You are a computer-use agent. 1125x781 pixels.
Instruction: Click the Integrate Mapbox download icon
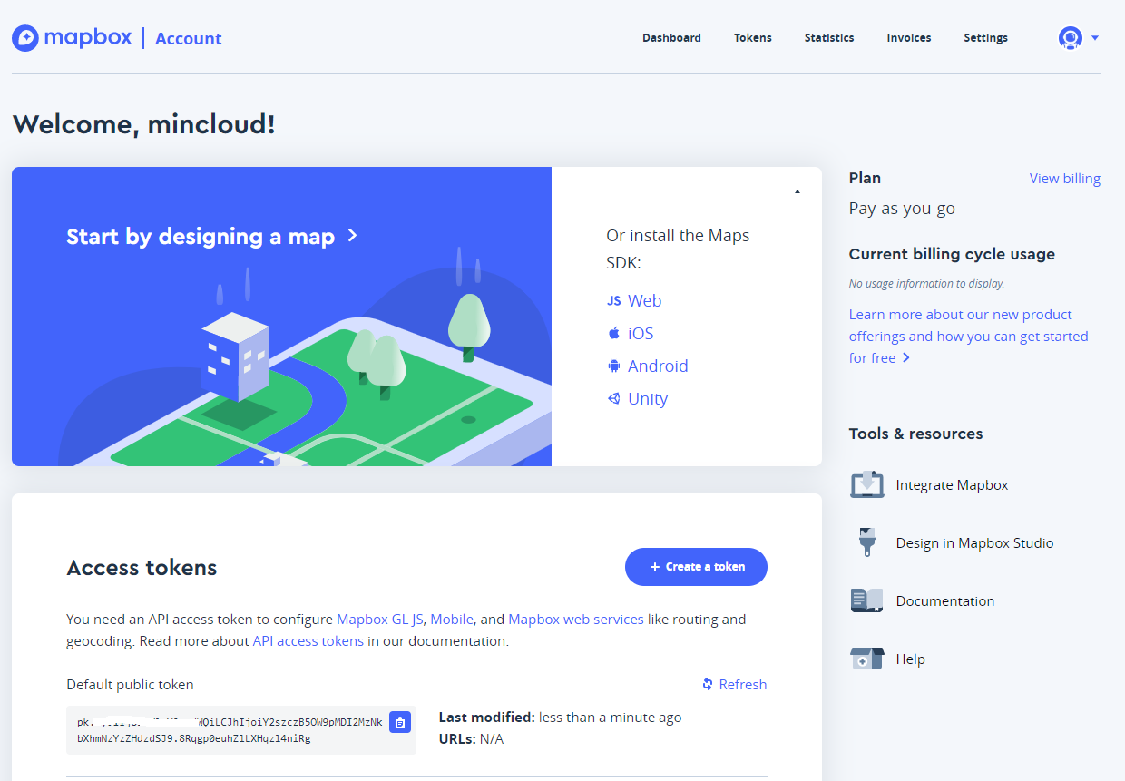pos(867,484)
